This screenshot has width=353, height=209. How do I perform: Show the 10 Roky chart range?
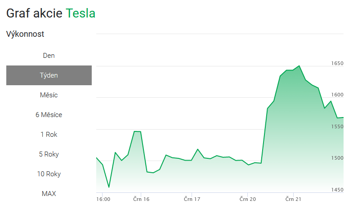pos(49,174)
